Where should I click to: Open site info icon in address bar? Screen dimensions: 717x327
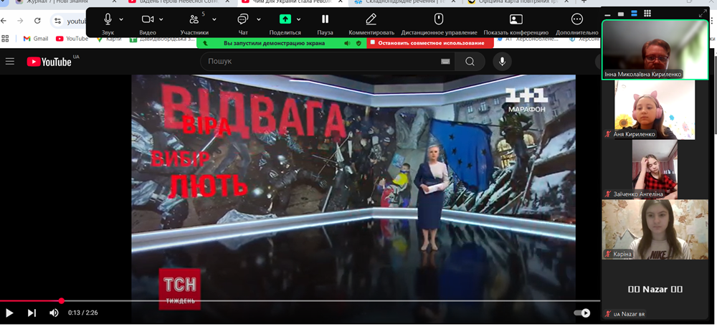pyautogui.click(x=57, y=21)
